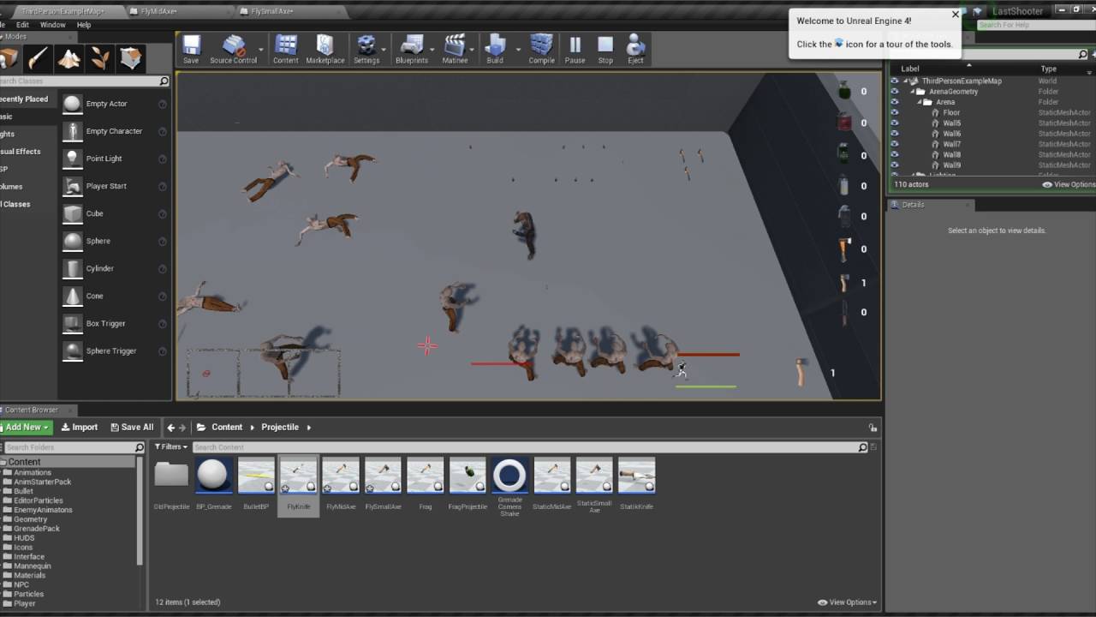
Task: Open the Settings toolbar icon
Action: [366, 50]
